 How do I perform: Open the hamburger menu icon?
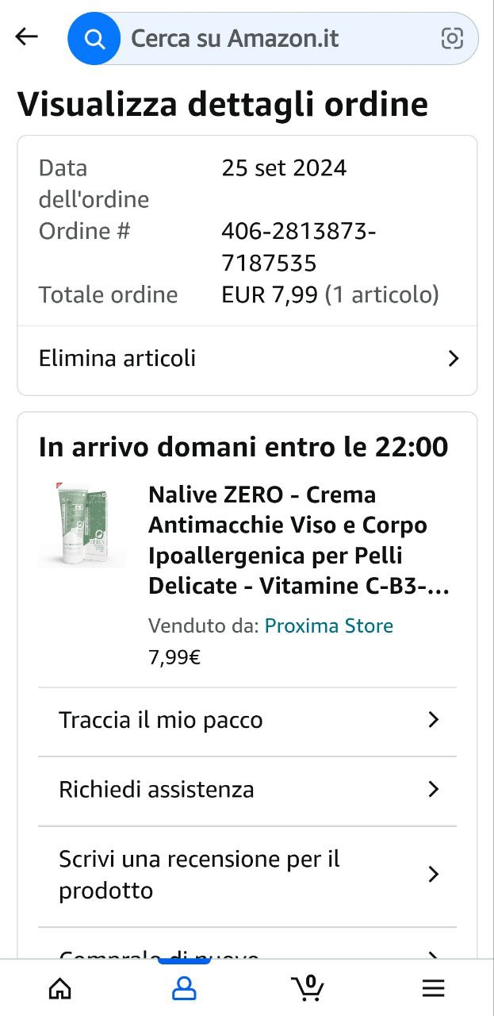click(x=433, y=987)
